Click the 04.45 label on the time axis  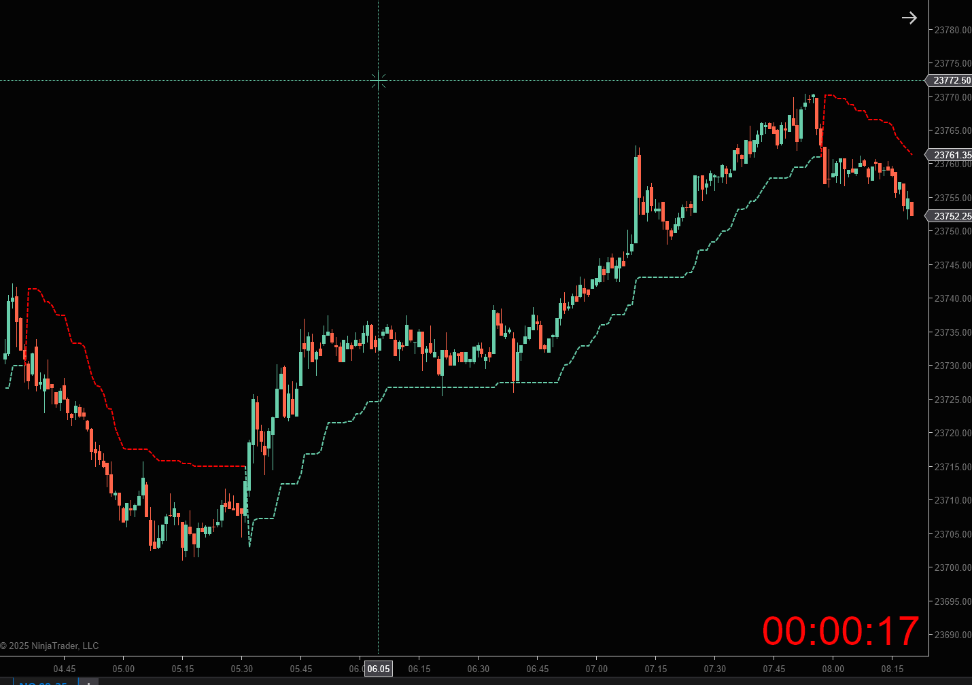[65, 669]
